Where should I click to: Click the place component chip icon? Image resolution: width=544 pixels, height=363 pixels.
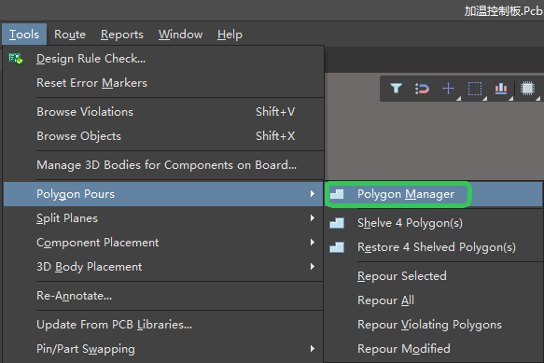coord(527,88)
